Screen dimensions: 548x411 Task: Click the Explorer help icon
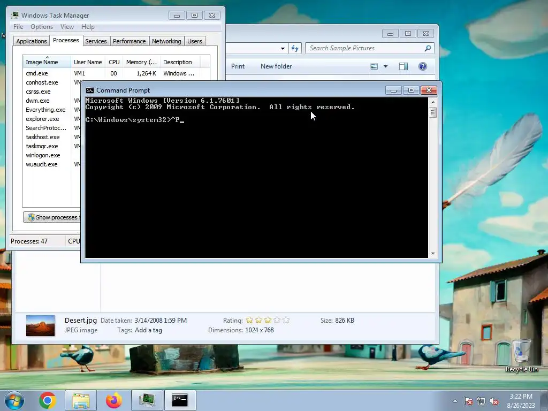coord(423,66)
